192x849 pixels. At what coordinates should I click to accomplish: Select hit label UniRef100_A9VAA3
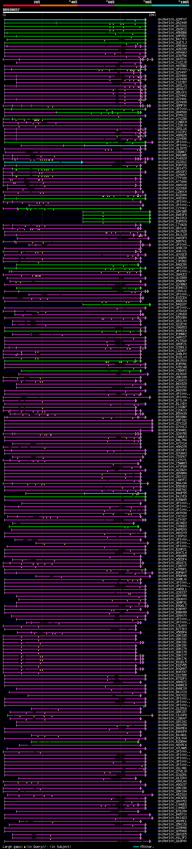(172, 52)
